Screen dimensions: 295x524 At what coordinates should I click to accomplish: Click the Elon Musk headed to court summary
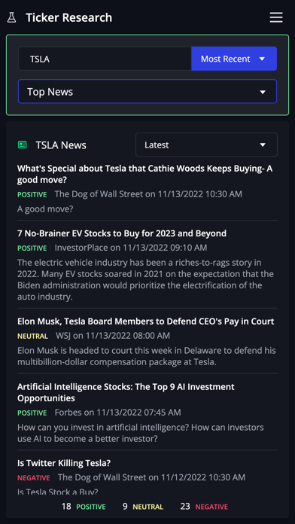click(147, 356)
